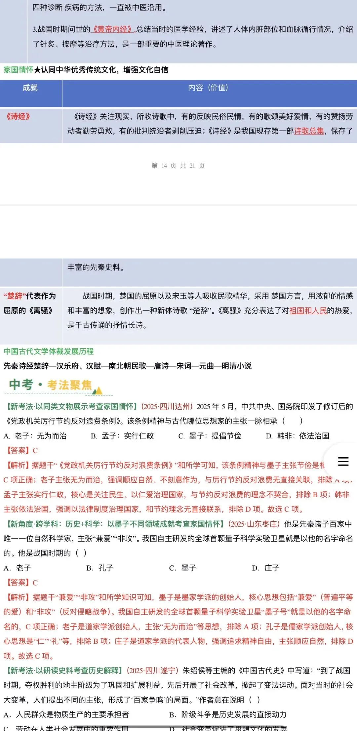Click the 【解析】 paragraph starting 据题干“《党政机关厉行节约
The width and height of the screenshot is (357, 731).
point(178,487)
